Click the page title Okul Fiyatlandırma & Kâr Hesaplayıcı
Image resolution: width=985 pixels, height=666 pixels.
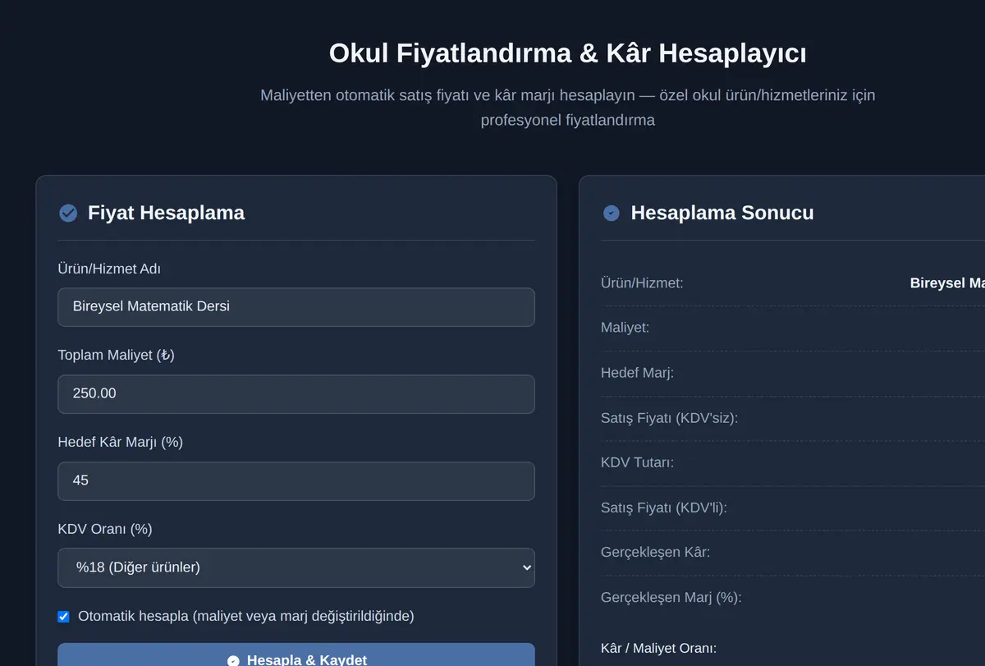568,53
